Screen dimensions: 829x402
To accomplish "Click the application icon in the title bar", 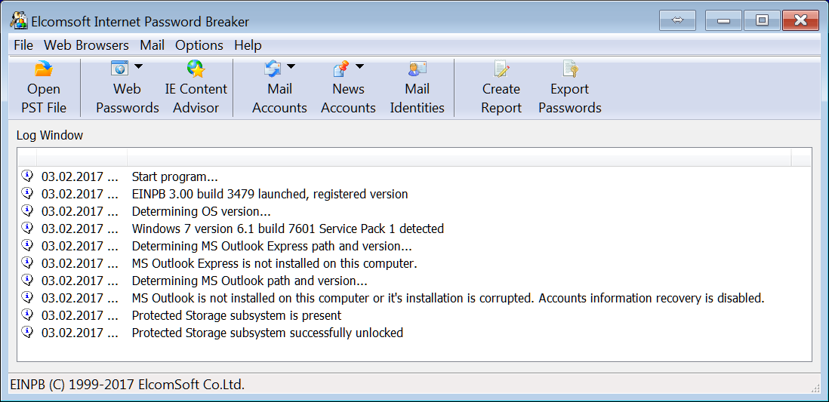I will tap(19, 21).
